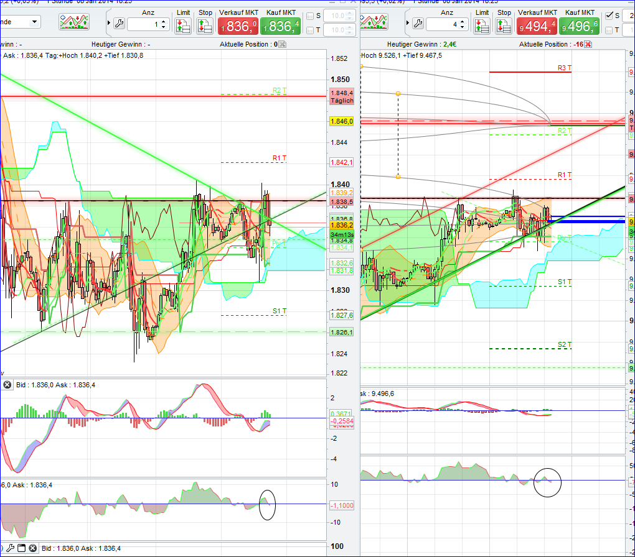The image size is (635, 557).
Task: Enable the T checkbox on the right order panel
Action: point(609,30)
